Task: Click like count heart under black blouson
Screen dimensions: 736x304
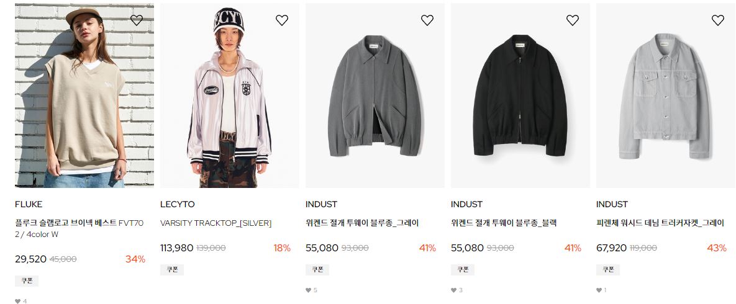Action: 454,290
